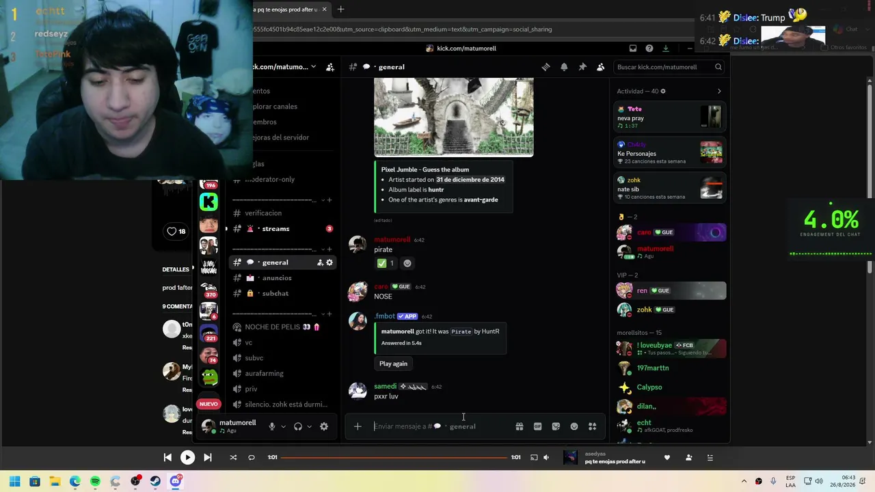Screen dimensions: 875x492
Task: Open Steam from the taskbar
Action: pyautogui.click(x=155, y=481)
